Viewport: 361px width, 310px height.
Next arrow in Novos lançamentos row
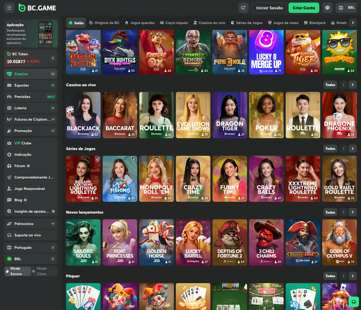[x=353, y=212]
